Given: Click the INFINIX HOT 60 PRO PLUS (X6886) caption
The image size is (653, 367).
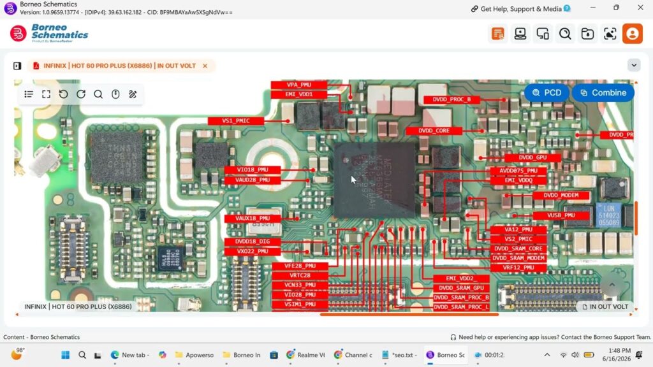Looking at the screenshot, I should 78,306.
